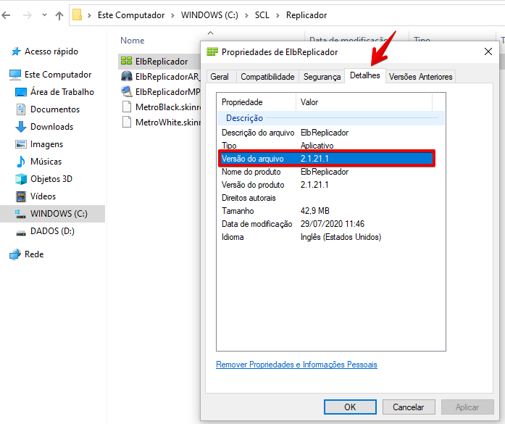Confirm with the OK button
The height and width of the screenshot is (424, 505).
[x=350, y=407]
